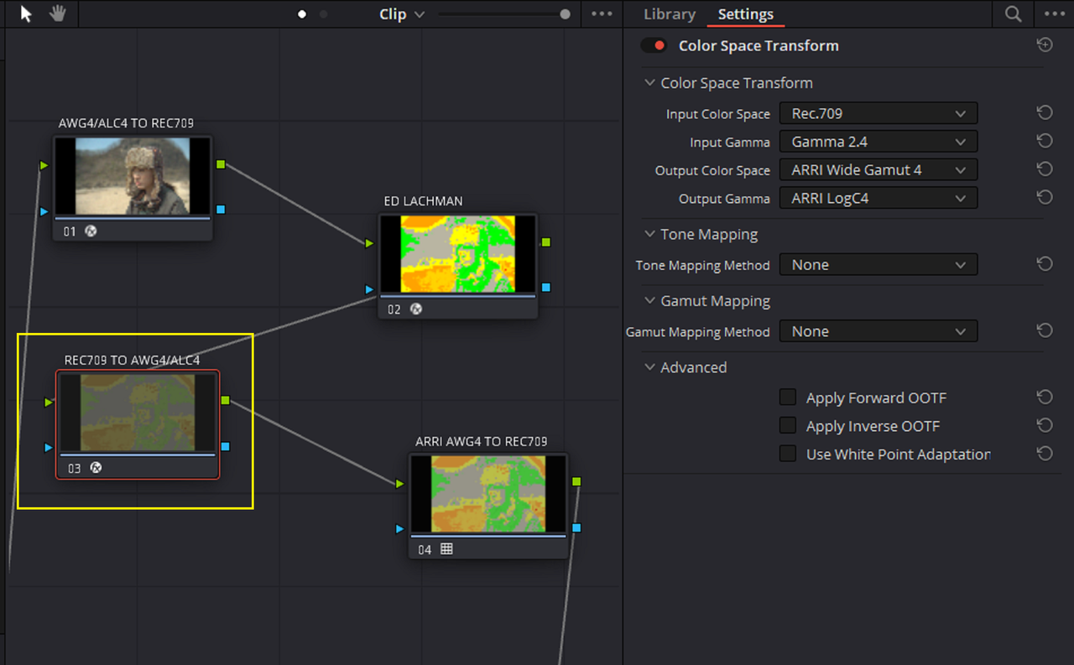The image size is (1074, 665).
Task: Click the FX badge on node 01
Action: click(91, 231)
